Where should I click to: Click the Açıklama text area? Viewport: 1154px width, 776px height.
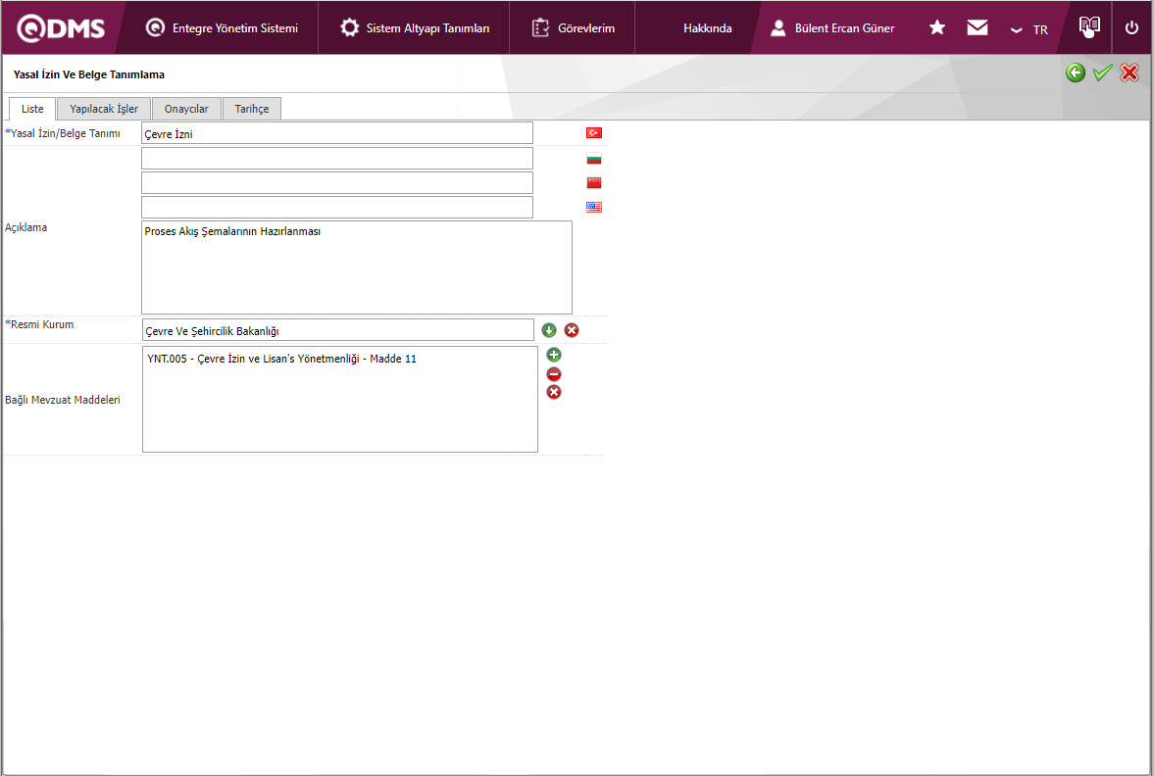(x=357, y=267)
